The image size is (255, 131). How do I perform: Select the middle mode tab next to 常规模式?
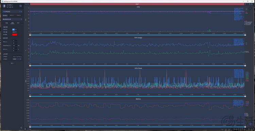click(11, 15)
